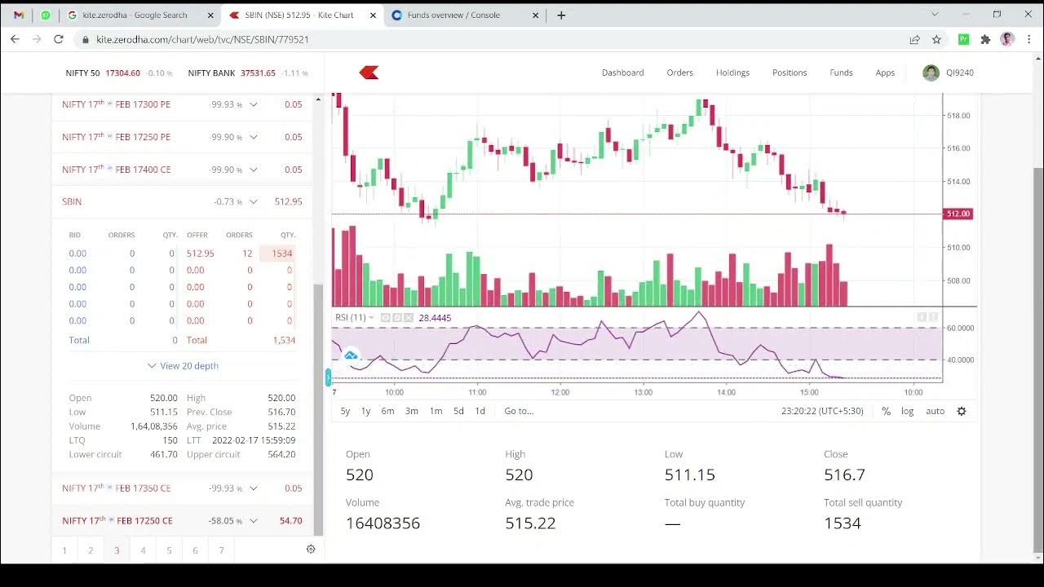
Task: Click the chart time zone 23:20:22 (UTC+5:30)
Action: [822, 411]
